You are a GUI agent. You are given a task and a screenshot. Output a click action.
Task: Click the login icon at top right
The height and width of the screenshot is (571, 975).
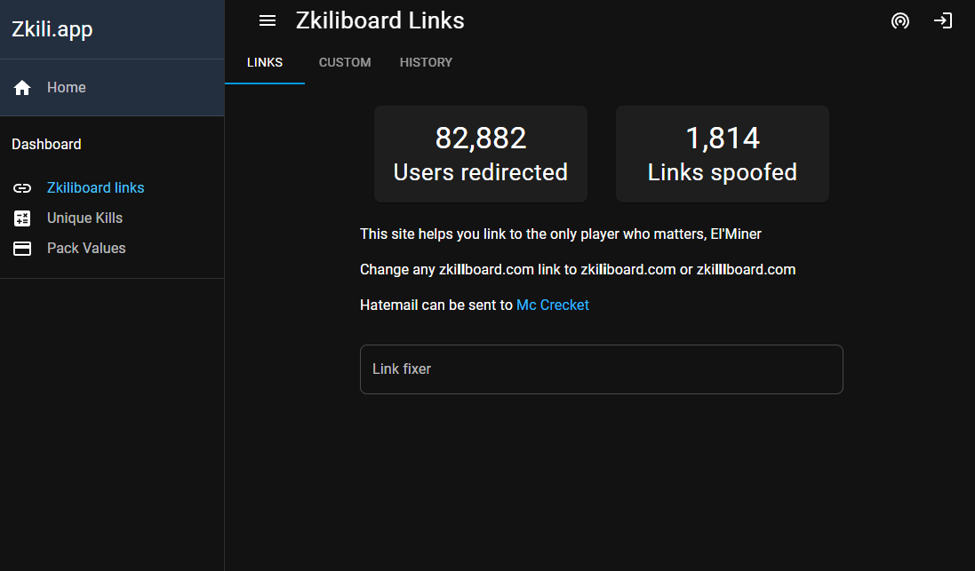click(943, 20)
